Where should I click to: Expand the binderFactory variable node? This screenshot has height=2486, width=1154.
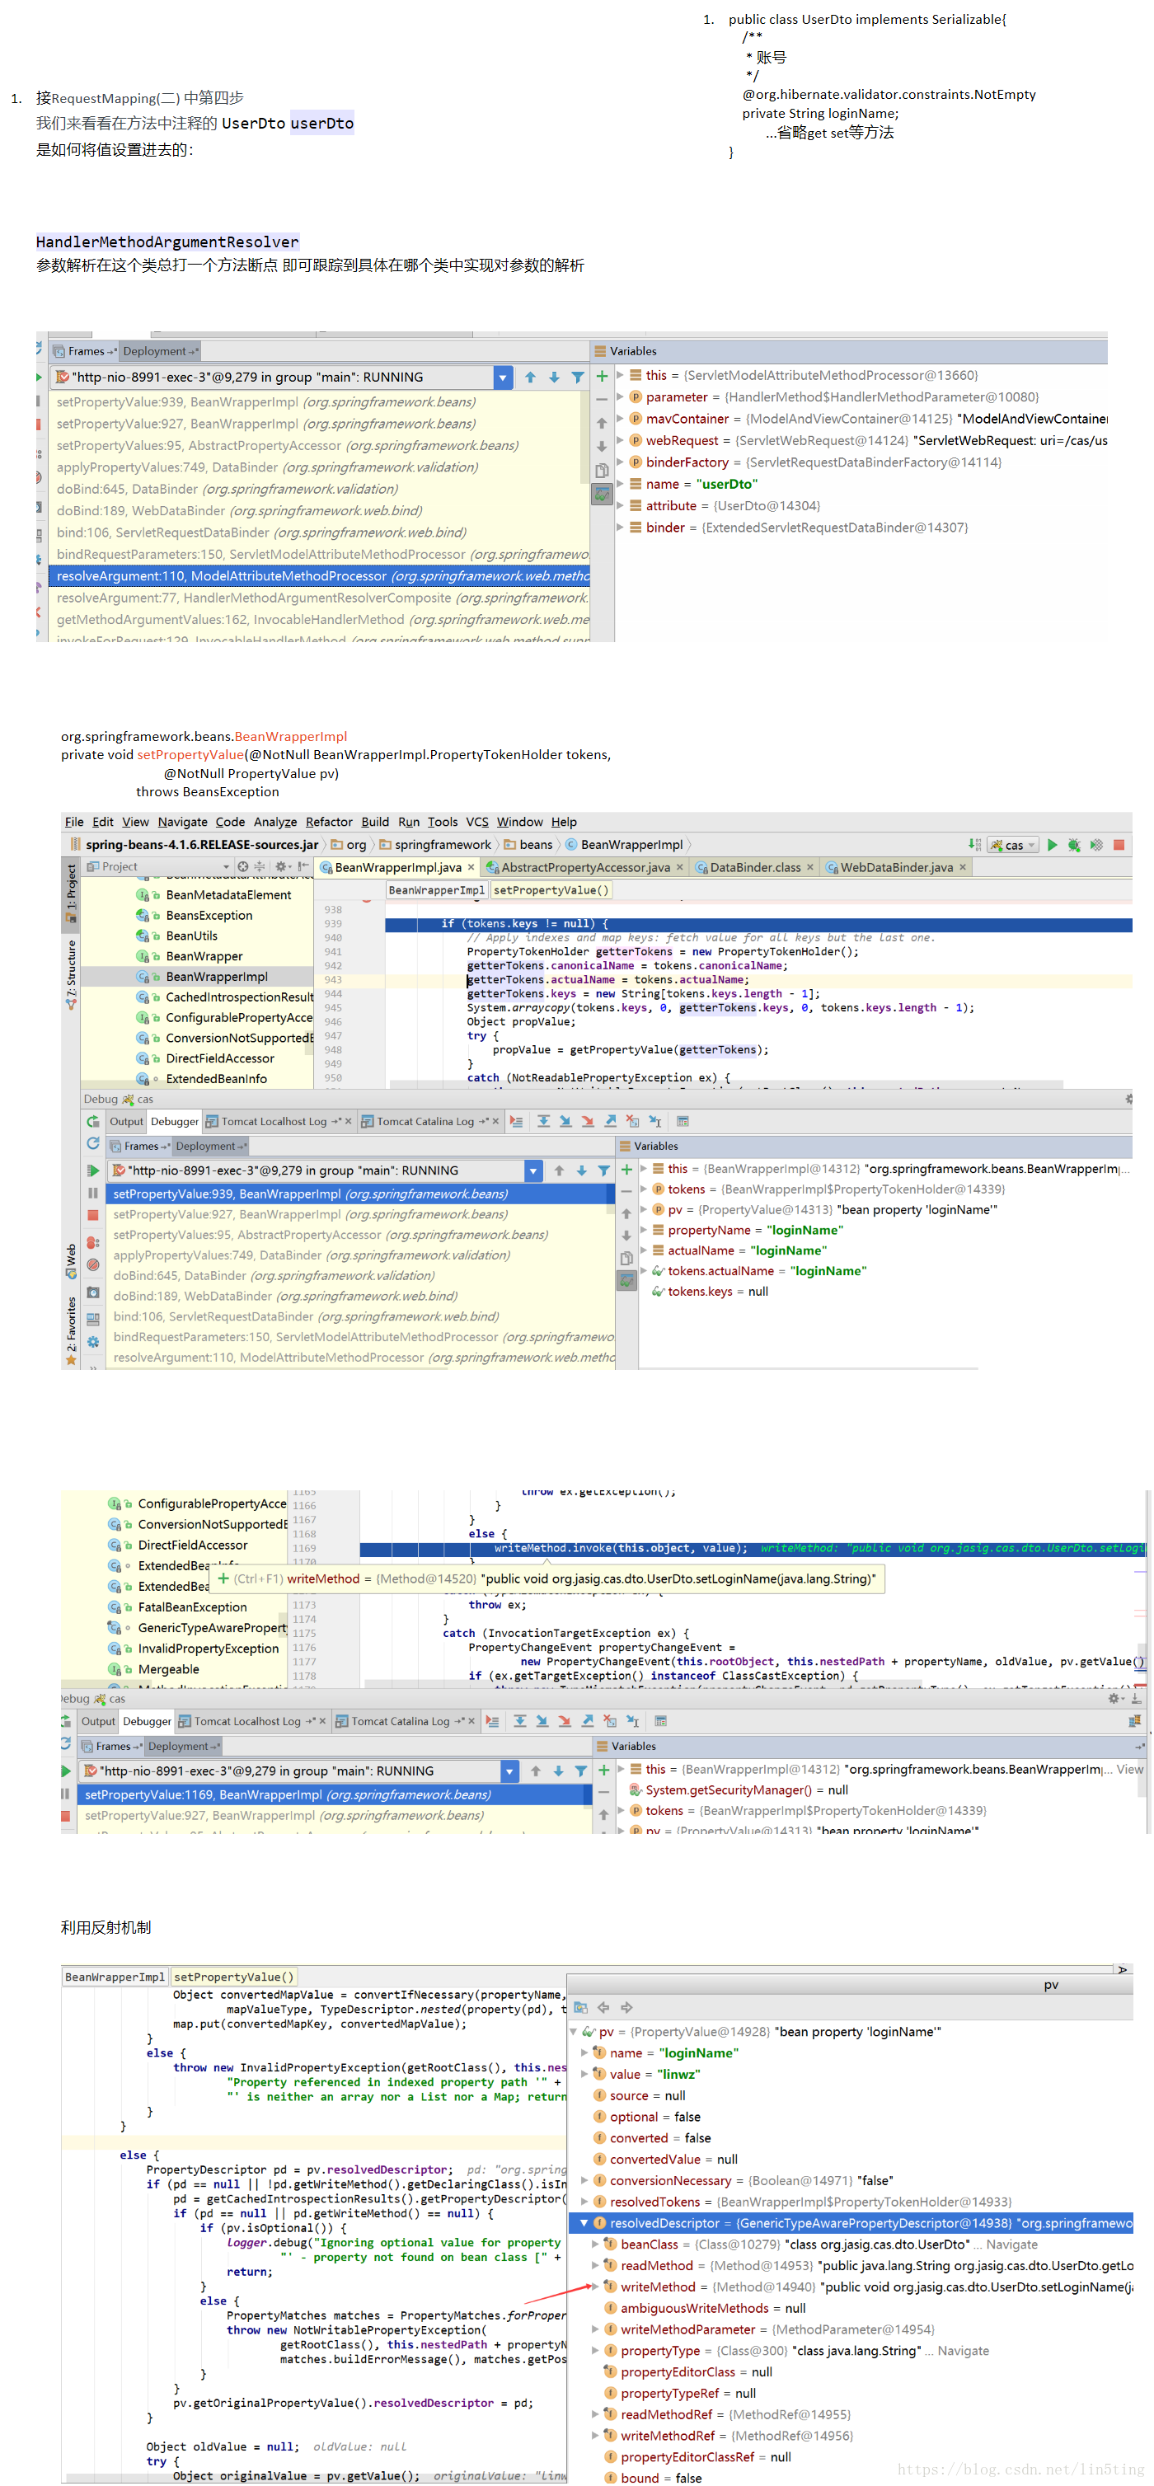[x=621, y=462]
